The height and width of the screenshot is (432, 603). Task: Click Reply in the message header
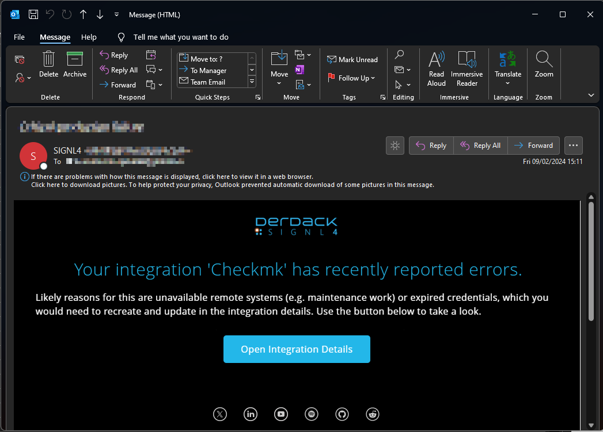431,146
